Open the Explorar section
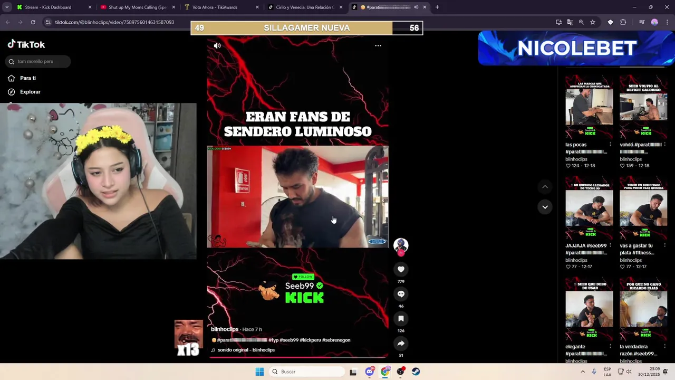The height and width of the screenshot is (380, 675). click(x=24, y=92)
